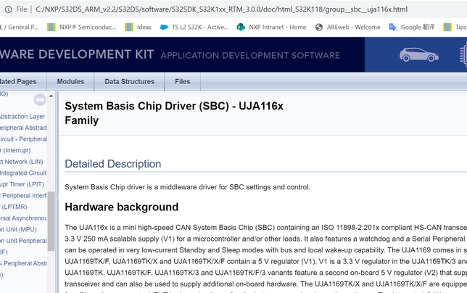Open the Integrated Circuit tree entry
The height and width of the screenshot is (293, 467).
coord(23,173)
